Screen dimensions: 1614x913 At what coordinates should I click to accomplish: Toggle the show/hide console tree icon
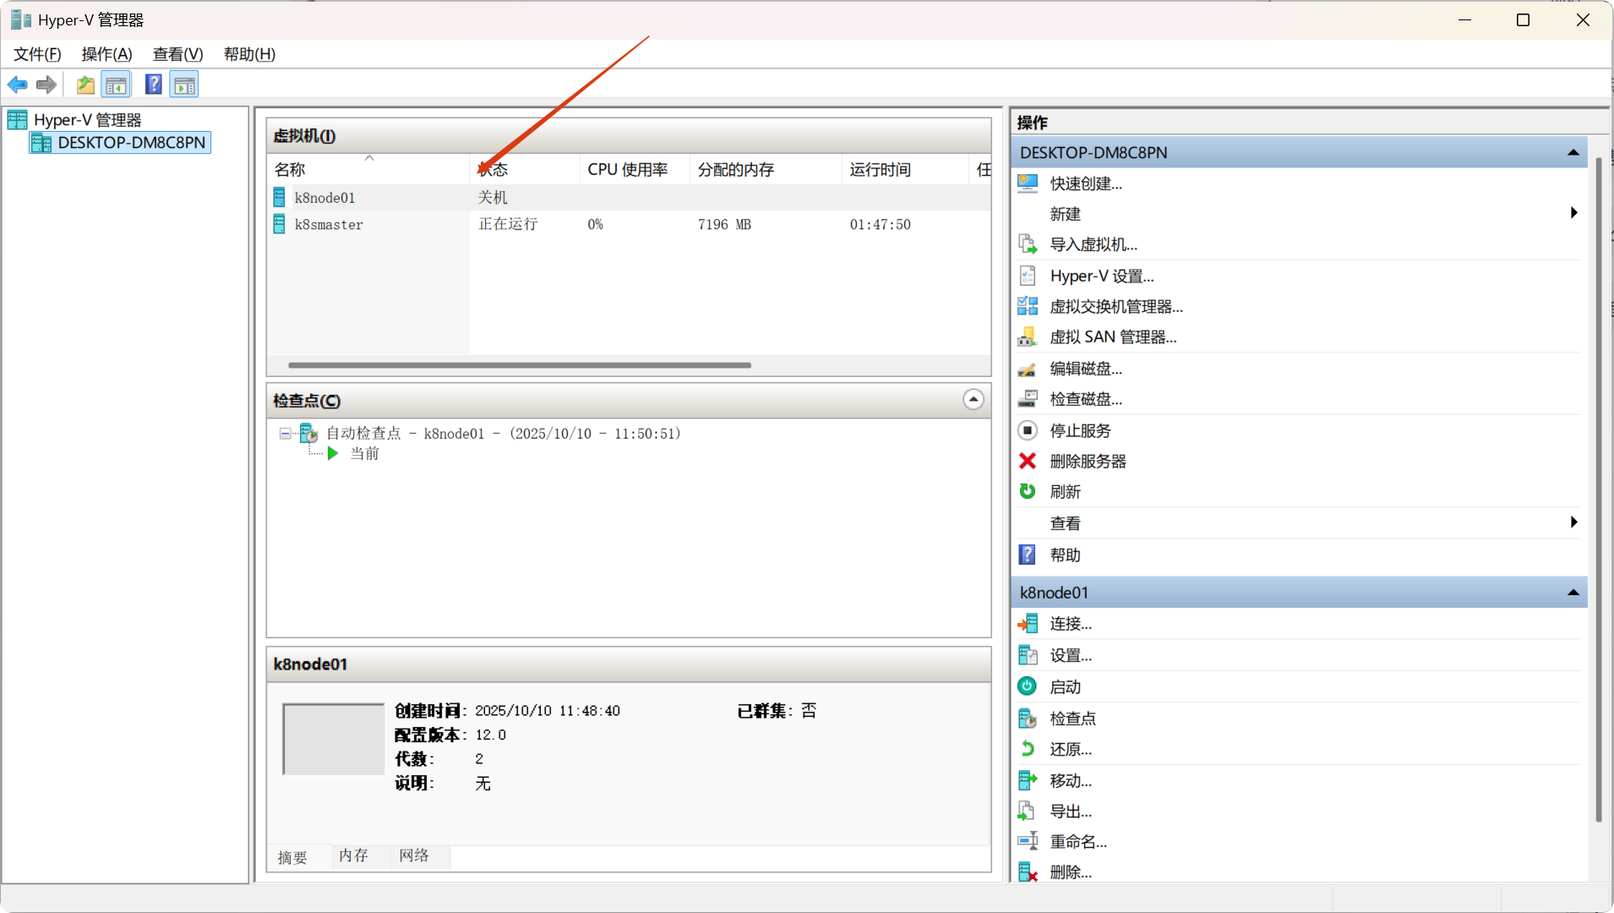[x=116, y=85]
